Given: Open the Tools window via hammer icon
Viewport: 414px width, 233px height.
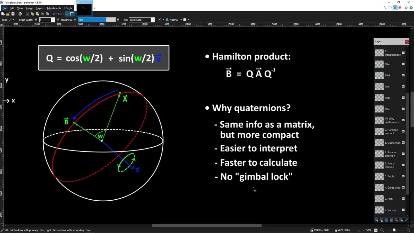Looking at the screenshot, I should [x=385, y=8].
